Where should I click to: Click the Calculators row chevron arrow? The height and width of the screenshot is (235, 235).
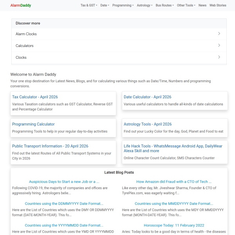tap(219, 45)
